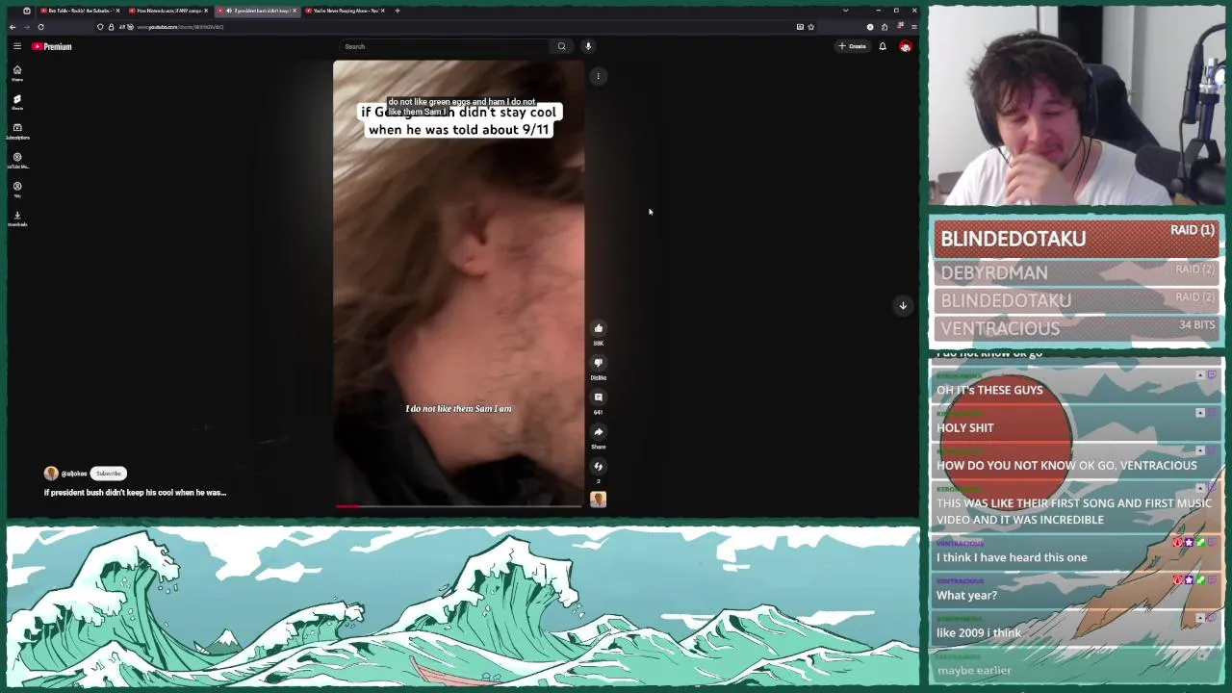Open the Create menu
This screenshot has height=693, width=1232.
click(852, 46)
